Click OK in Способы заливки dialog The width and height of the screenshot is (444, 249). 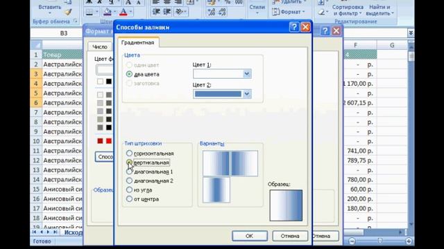[x=250, y=236]
